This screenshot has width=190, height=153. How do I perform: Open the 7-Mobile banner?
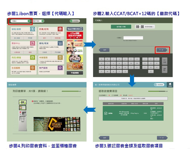[75, 51]
